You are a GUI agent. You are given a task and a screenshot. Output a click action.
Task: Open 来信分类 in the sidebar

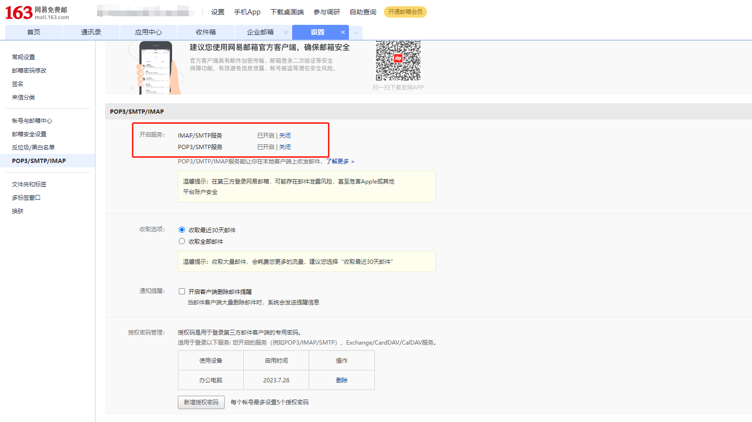point(23,97)
